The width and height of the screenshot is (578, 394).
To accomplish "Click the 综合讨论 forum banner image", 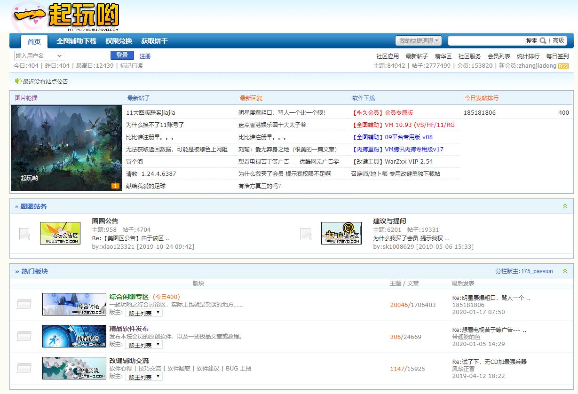I will pyautogui.click(x=74, y=304).
